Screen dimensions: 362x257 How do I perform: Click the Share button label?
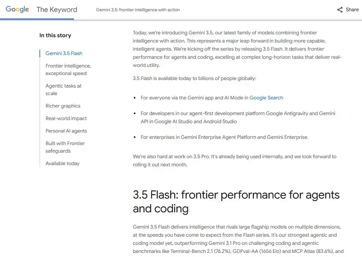pos(352,9)
